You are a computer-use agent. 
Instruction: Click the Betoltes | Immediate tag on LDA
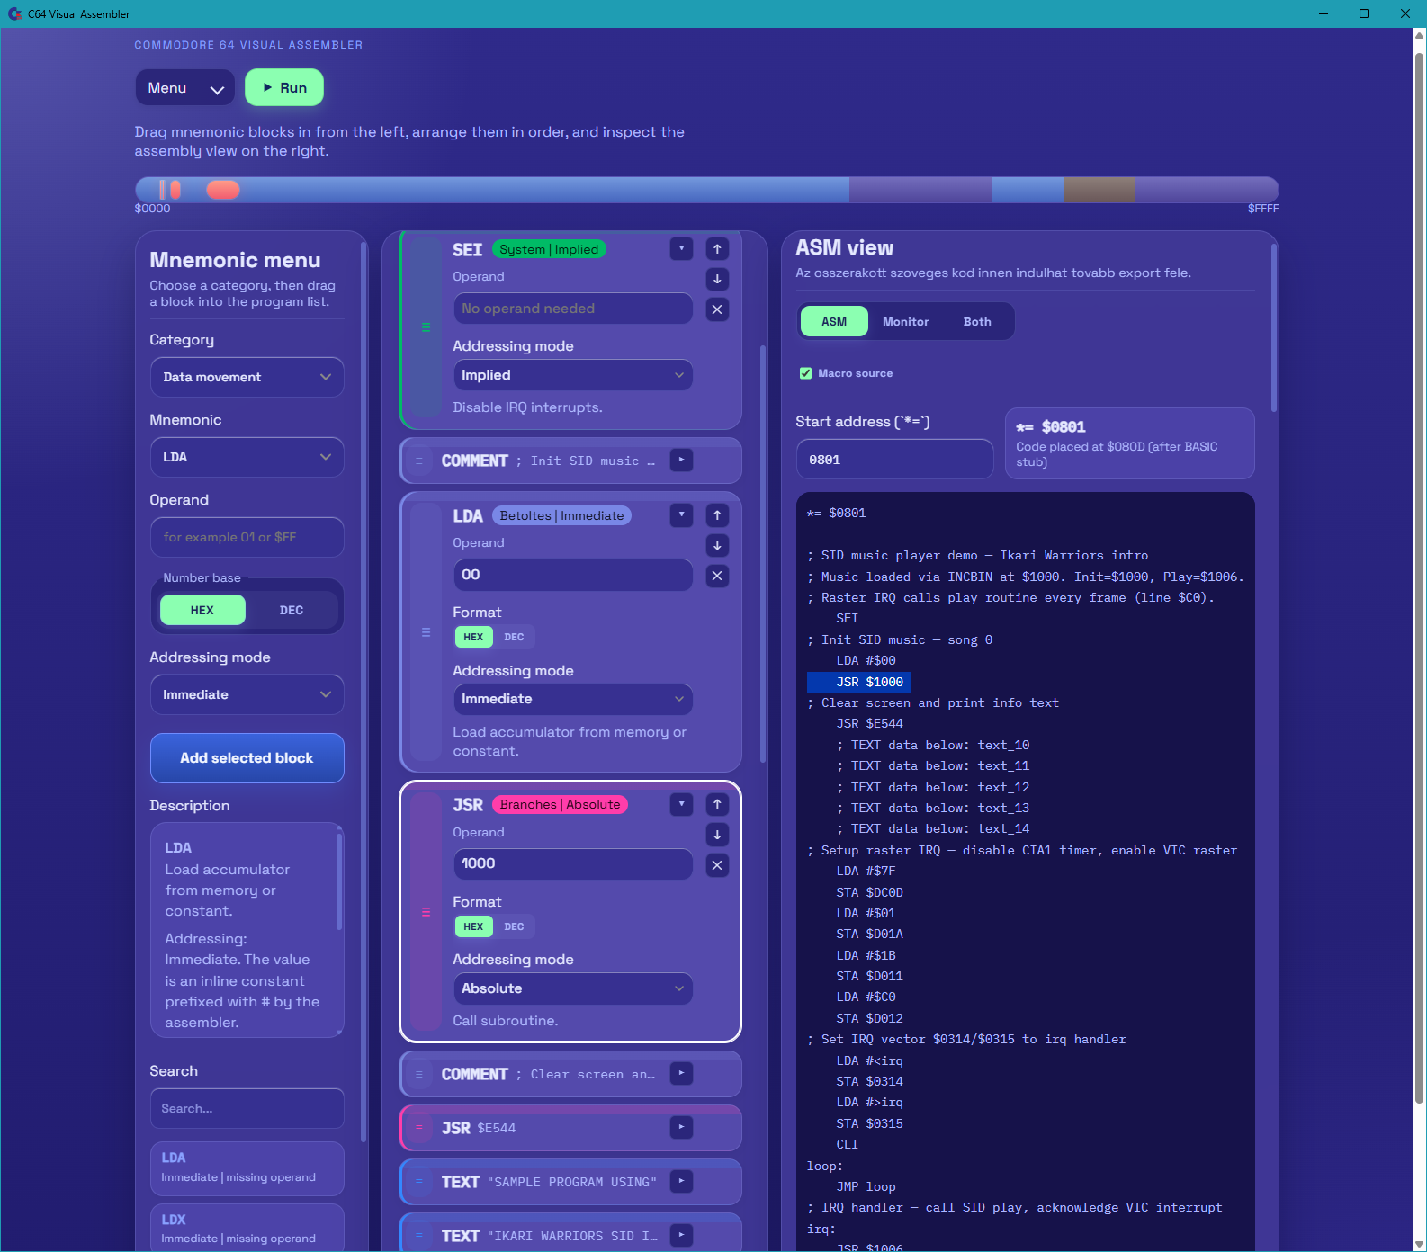(x=561, y=515)
